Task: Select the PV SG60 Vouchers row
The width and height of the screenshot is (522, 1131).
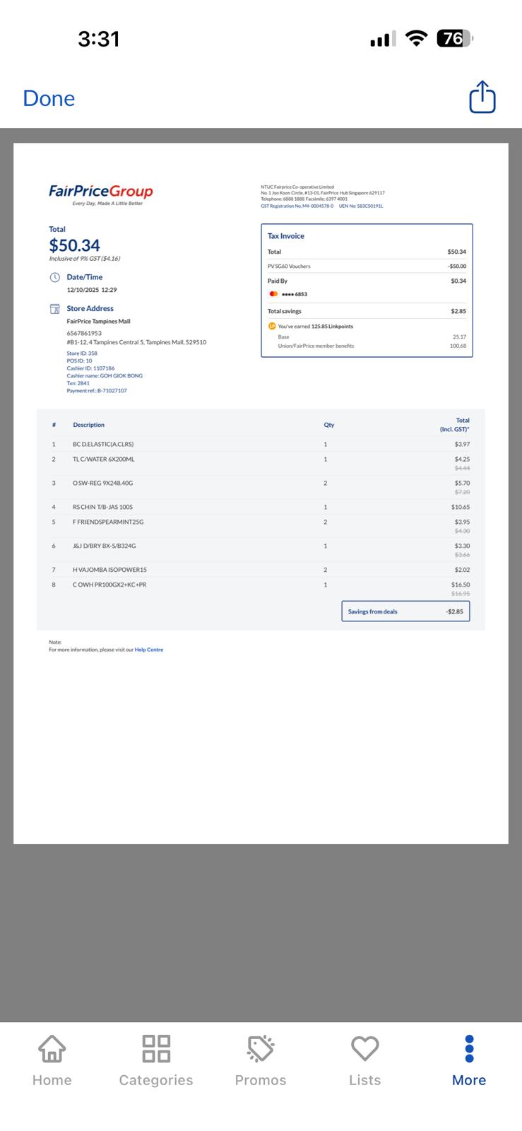Action: 367,266
